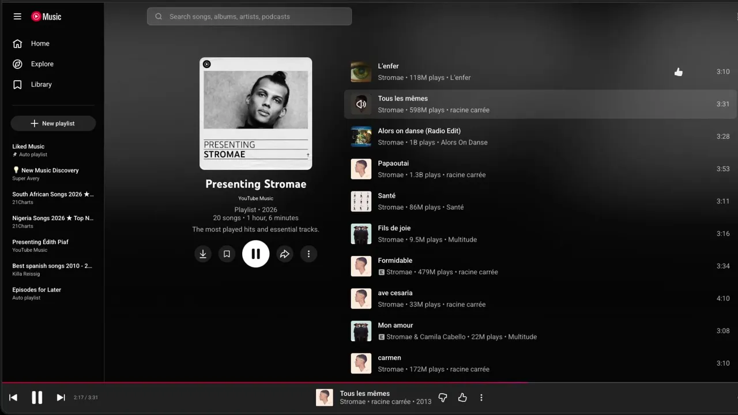Play the Fils de joie track
Viewport: 738px width, 415px height.
[394, 228]
